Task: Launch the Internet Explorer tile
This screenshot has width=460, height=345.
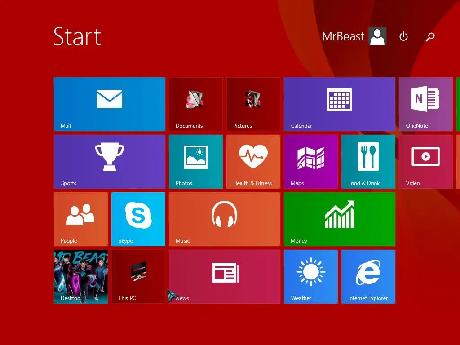Action: click(368, 277)
